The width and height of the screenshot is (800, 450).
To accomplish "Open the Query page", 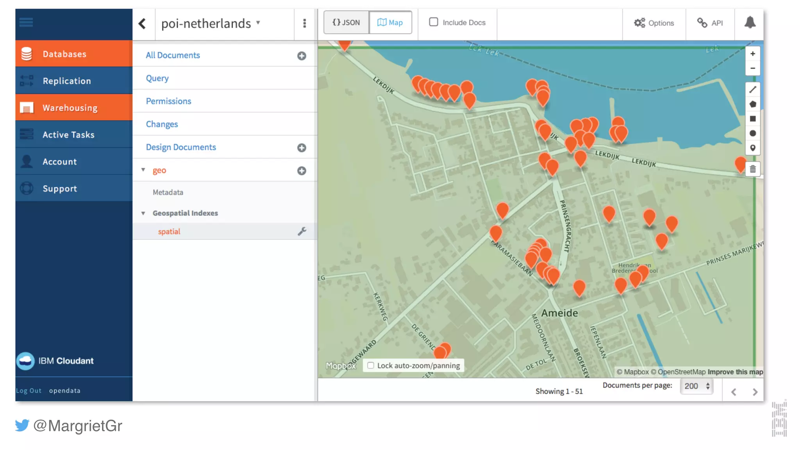I will click(x=157, y=78).
